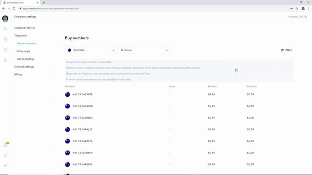Click the flag icon of +61 73 0638945
Viewport: 312px width, 175px height.
[x=67, y=94]
